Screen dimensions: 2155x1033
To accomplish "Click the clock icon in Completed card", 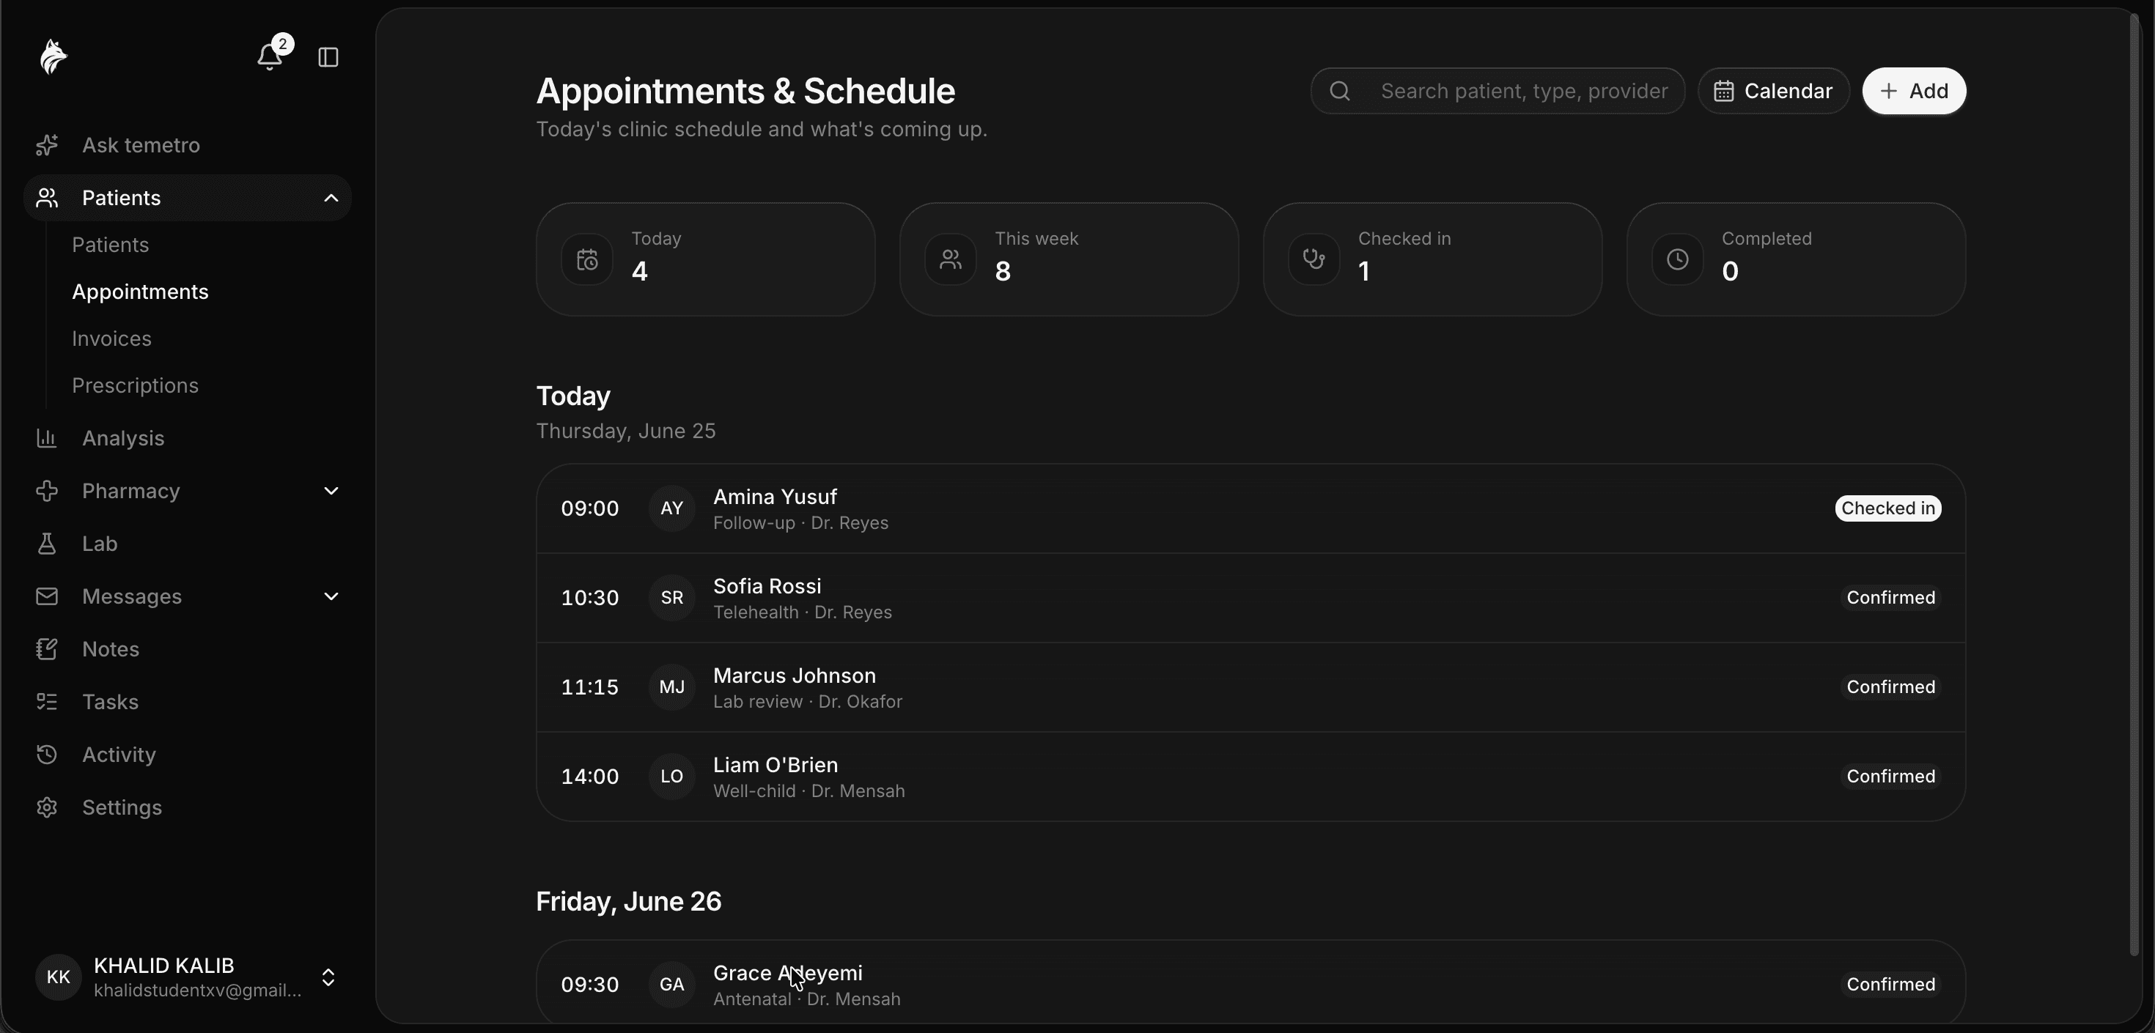I will (x=1677, y=259).
